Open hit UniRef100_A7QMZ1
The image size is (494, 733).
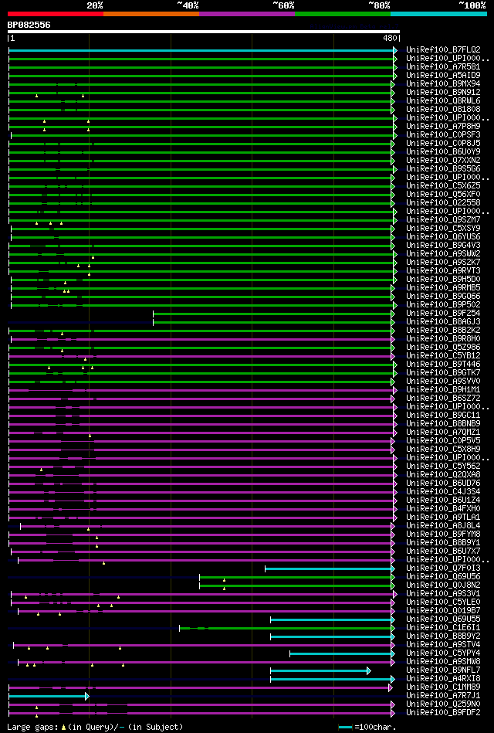point(443,433)
